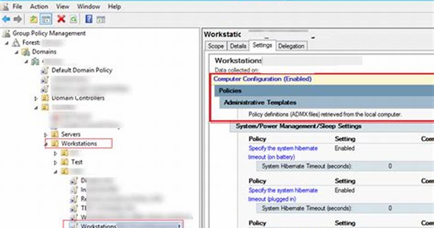Open the Help menu
This screenshot has width=434, height=228.
(114, 7)
